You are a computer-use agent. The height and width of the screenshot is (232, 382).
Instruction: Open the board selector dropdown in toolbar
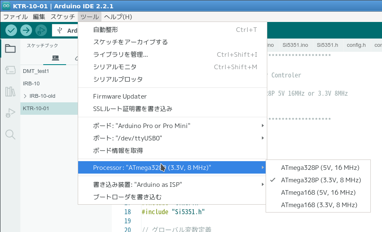(65, 30)
